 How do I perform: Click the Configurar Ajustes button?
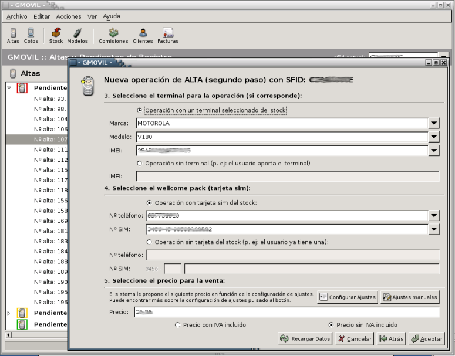(348, 297)
